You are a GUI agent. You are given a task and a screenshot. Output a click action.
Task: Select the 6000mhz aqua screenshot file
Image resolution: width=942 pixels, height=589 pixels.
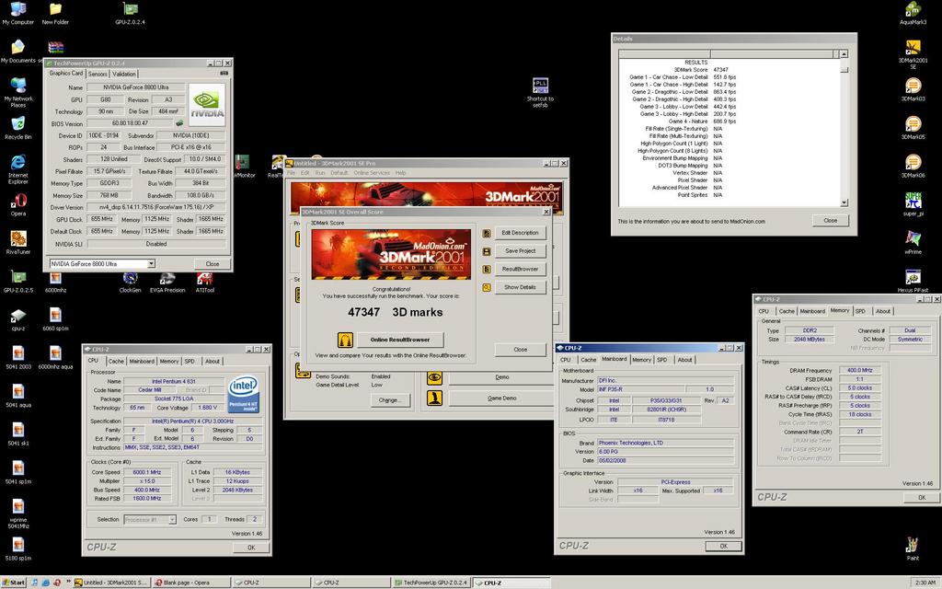(55, 358)
